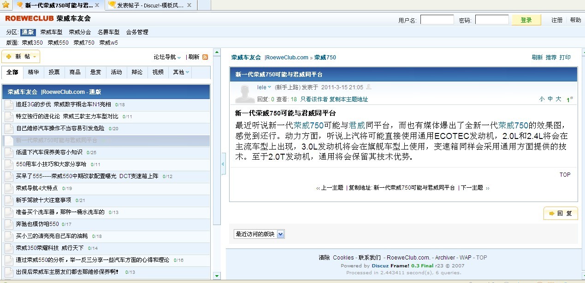Switch to the 发表帖子 Discuz browser tab
The image size is (585, 283).
(x=151, y=5)
